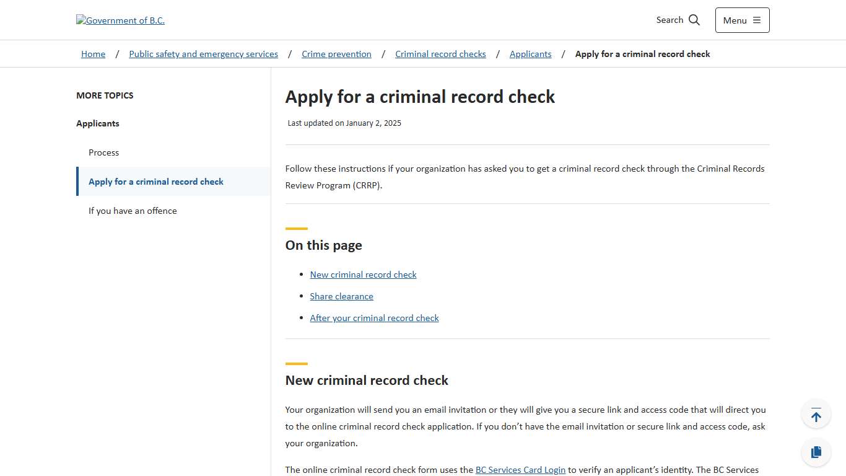Open the Government of B.C. logo
The height and width of the screenshot is (476, 846).
tap(120, 20)
